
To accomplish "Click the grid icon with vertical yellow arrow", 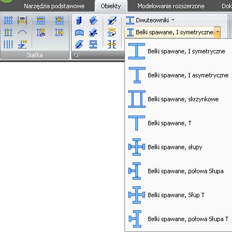I will tap(8, 33).
